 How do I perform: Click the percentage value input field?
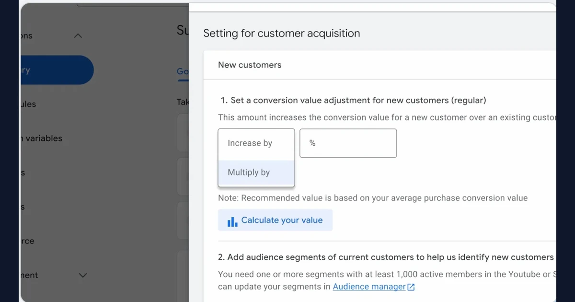pyautogui.click(x=348, y=143)
